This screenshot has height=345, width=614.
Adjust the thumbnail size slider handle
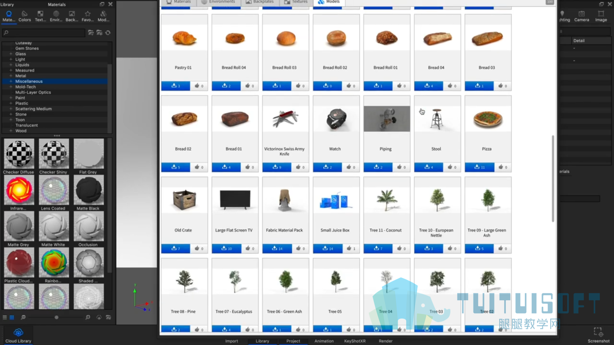coord(56,317)
